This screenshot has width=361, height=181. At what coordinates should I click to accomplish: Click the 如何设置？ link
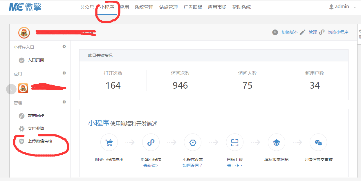[192, 165]
